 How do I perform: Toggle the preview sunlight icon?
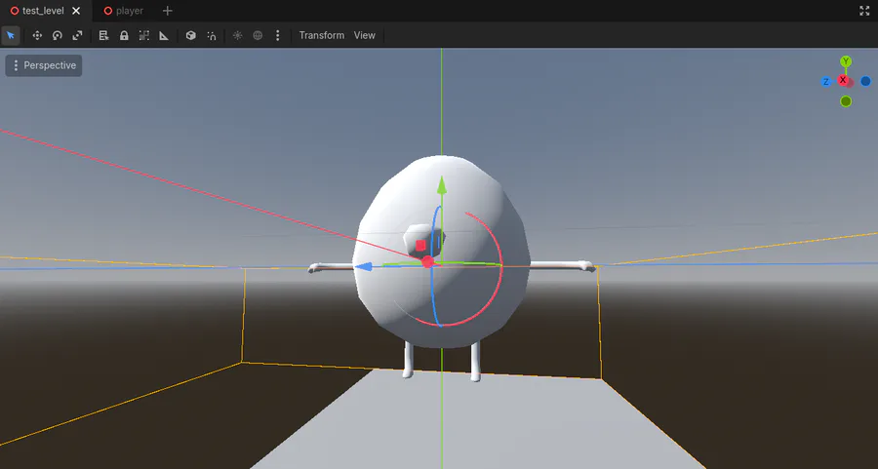(x=237, y=35)
